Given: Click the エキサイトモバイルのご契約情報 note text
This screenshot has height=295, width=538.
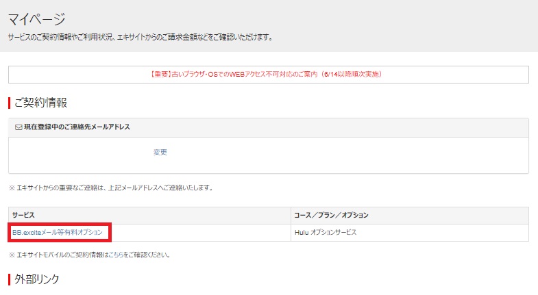Looking at the screenshot, I should (x=62, y=255).
